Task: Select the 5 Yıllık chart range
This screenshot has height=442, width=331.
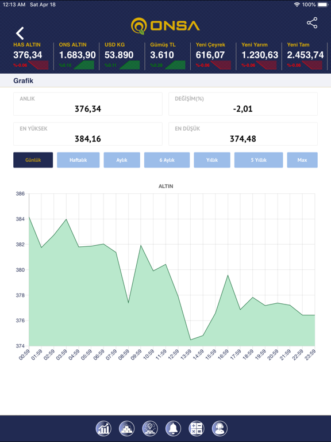Action: pyautogui.click(x=259, y=160)
